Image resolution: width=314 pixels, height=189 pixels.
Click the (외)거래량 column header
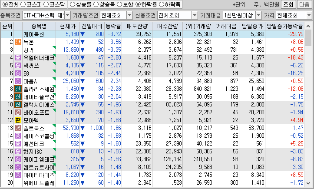198,26
